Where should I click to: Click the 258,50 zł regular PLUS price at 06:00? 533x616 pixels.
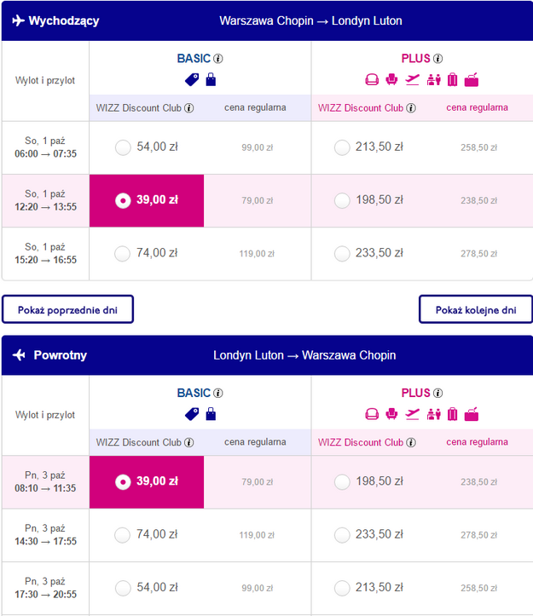click(479, 147)
